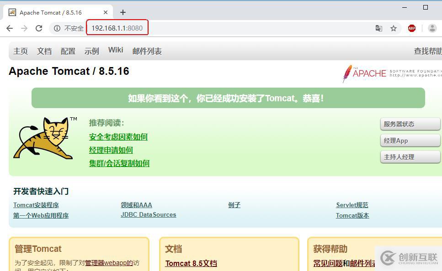Open a new tab with plus button
The image size is (442, 271).
point(122,12)
